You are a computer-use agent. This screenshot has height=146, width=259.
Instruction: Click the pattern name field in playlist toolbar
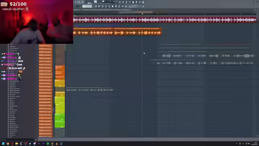point(87,6)
